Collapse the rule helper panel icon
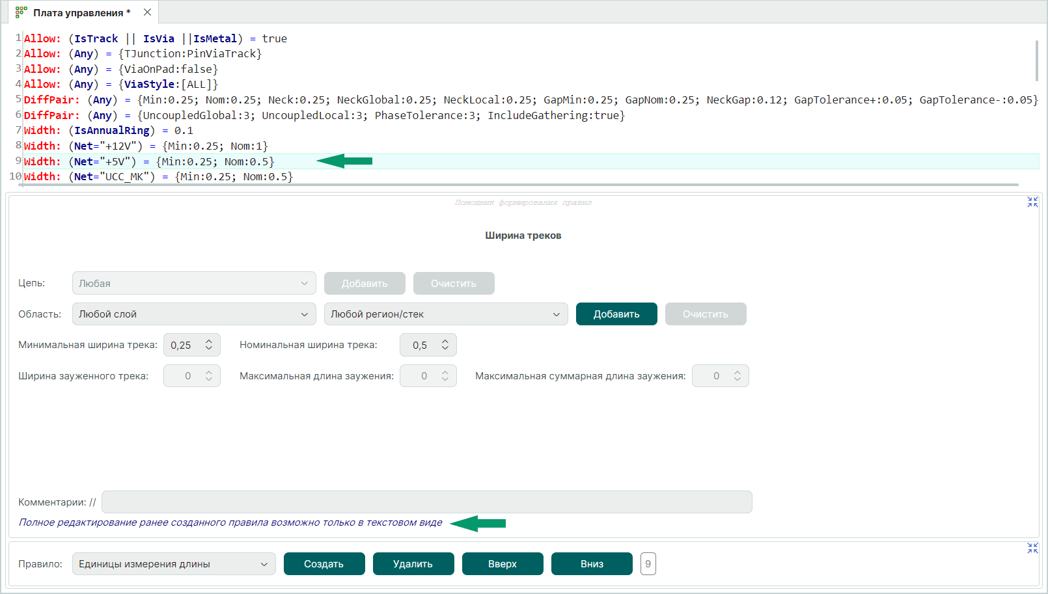Image resolution: width=1048 pixels, height=594 pixels. tap(1032, 202)
